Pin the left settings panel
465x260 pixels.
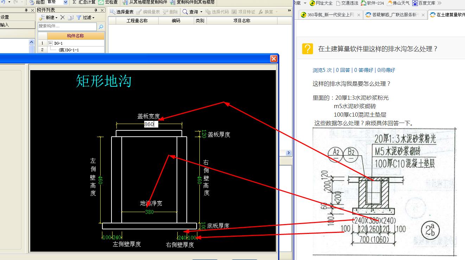[x=26, y=10]
